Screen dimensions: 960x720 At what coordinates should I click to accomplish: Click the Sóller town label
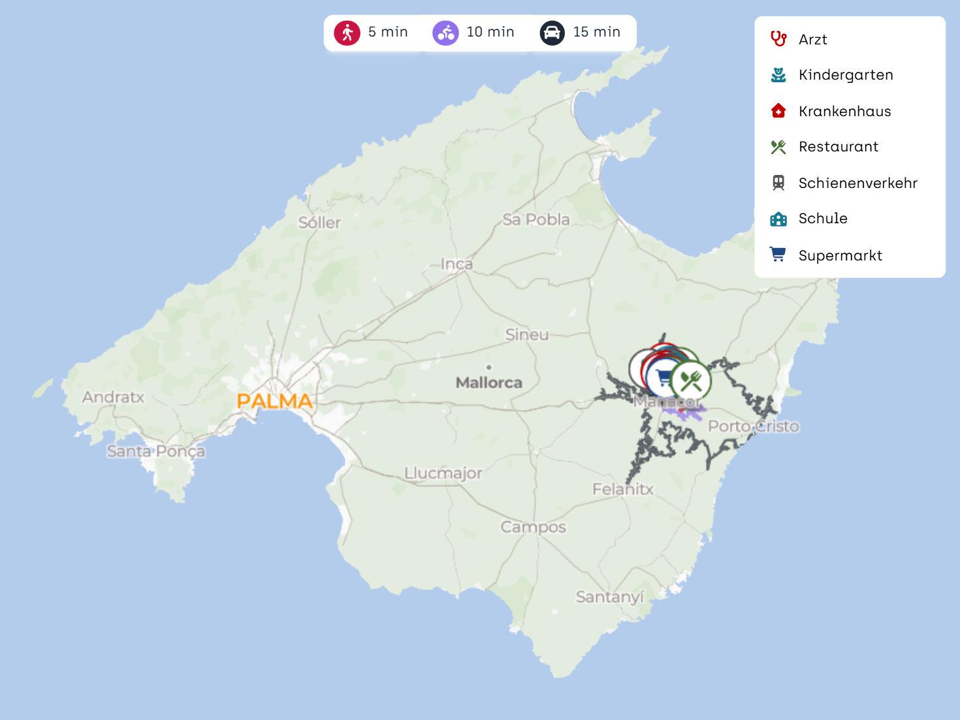tap(319, 223)
